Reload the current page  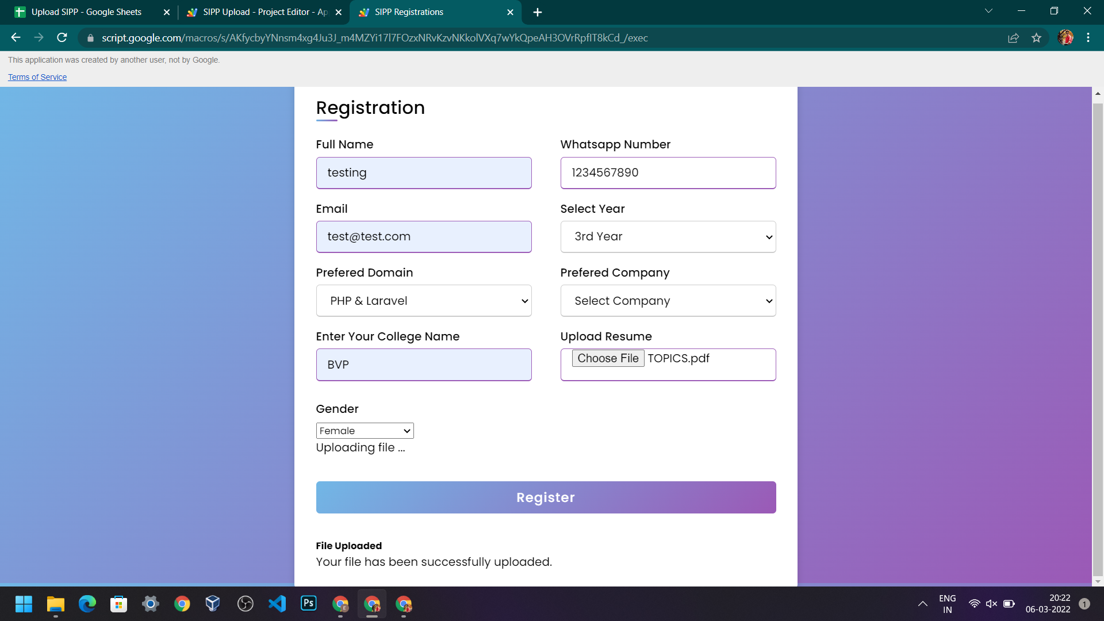(x=62, y=38)
